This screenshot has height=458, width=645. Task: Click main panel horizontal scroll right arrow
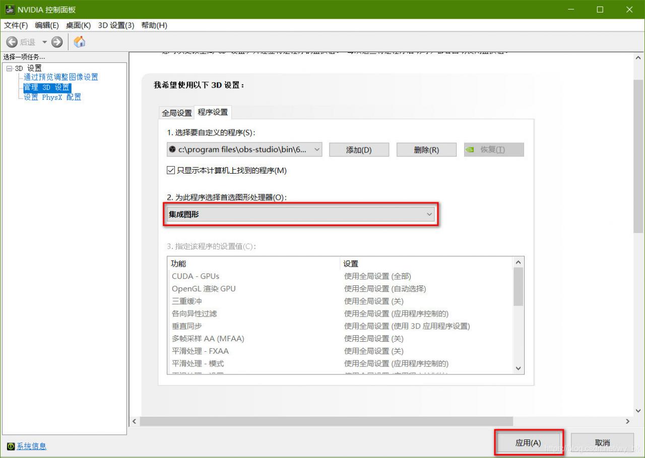click(628, 421)
